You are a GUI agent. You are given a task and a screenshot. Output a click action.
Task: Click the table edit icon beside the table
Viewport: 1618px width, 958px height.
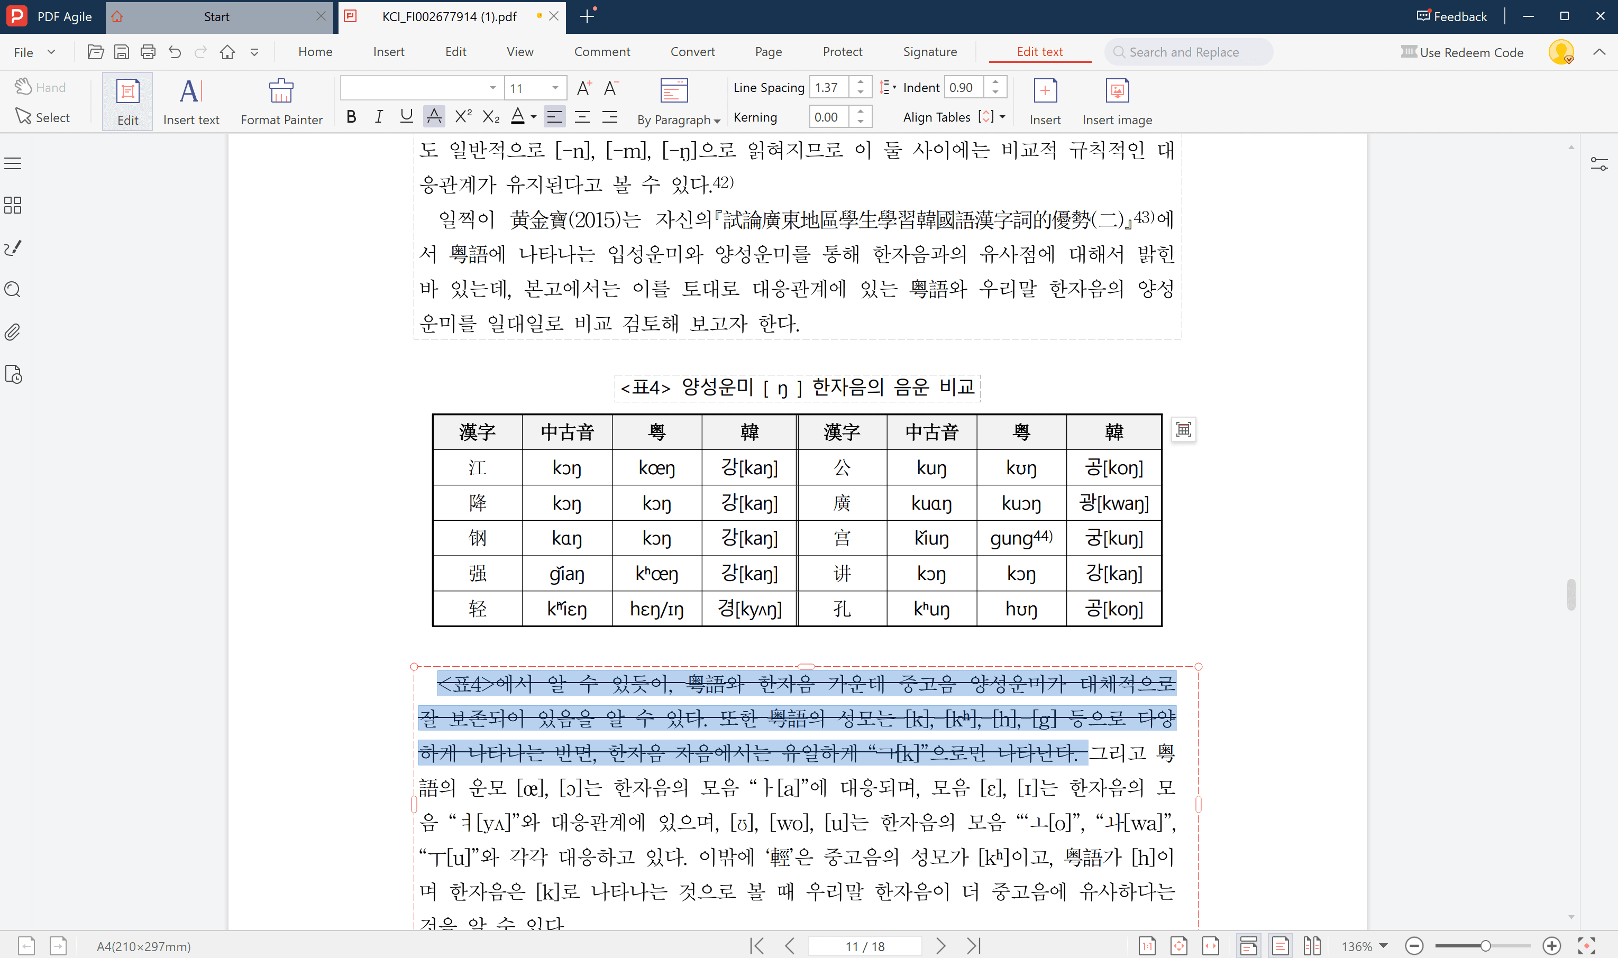(1183, 429)
